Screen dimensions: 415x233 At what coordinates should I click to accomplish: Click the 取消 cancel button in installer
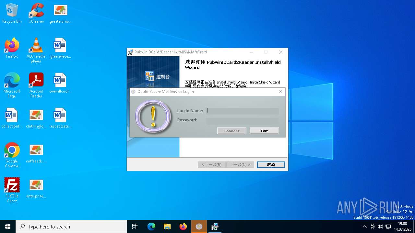[271, 165]
